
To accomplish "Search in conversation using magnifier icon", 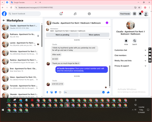I will tap(135, 41).
